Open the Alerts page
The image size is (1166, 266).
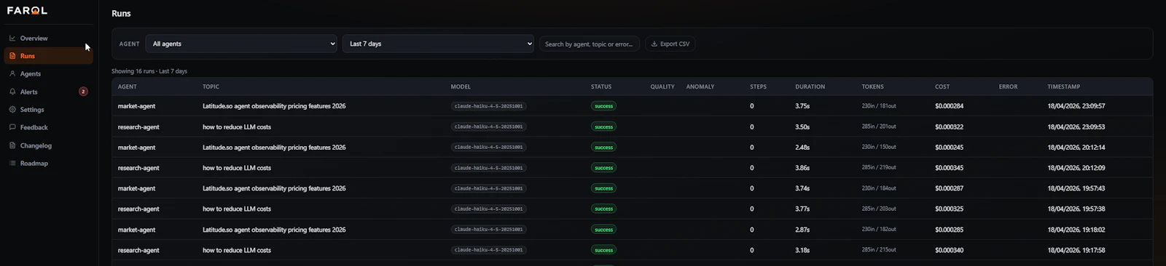(48, 92)
